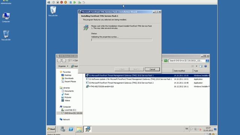
Task: Click the Snapshot icon in VM toolbar
Action: [x=79, y=2]
